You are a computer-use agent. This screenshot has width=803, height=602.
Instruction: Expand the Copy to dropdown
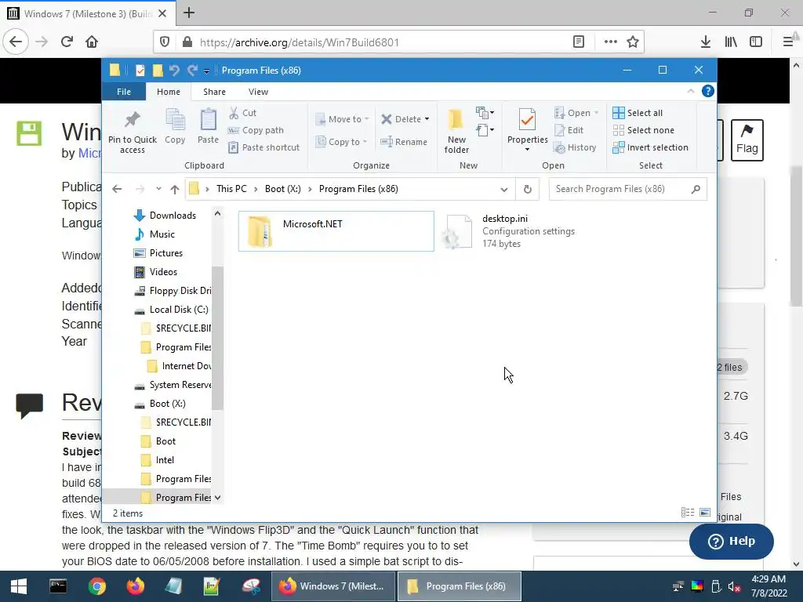(365, 142)
